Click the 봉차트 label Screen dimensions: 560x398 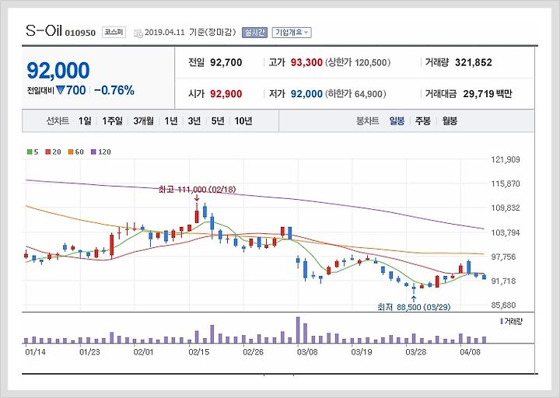(367, 121)
